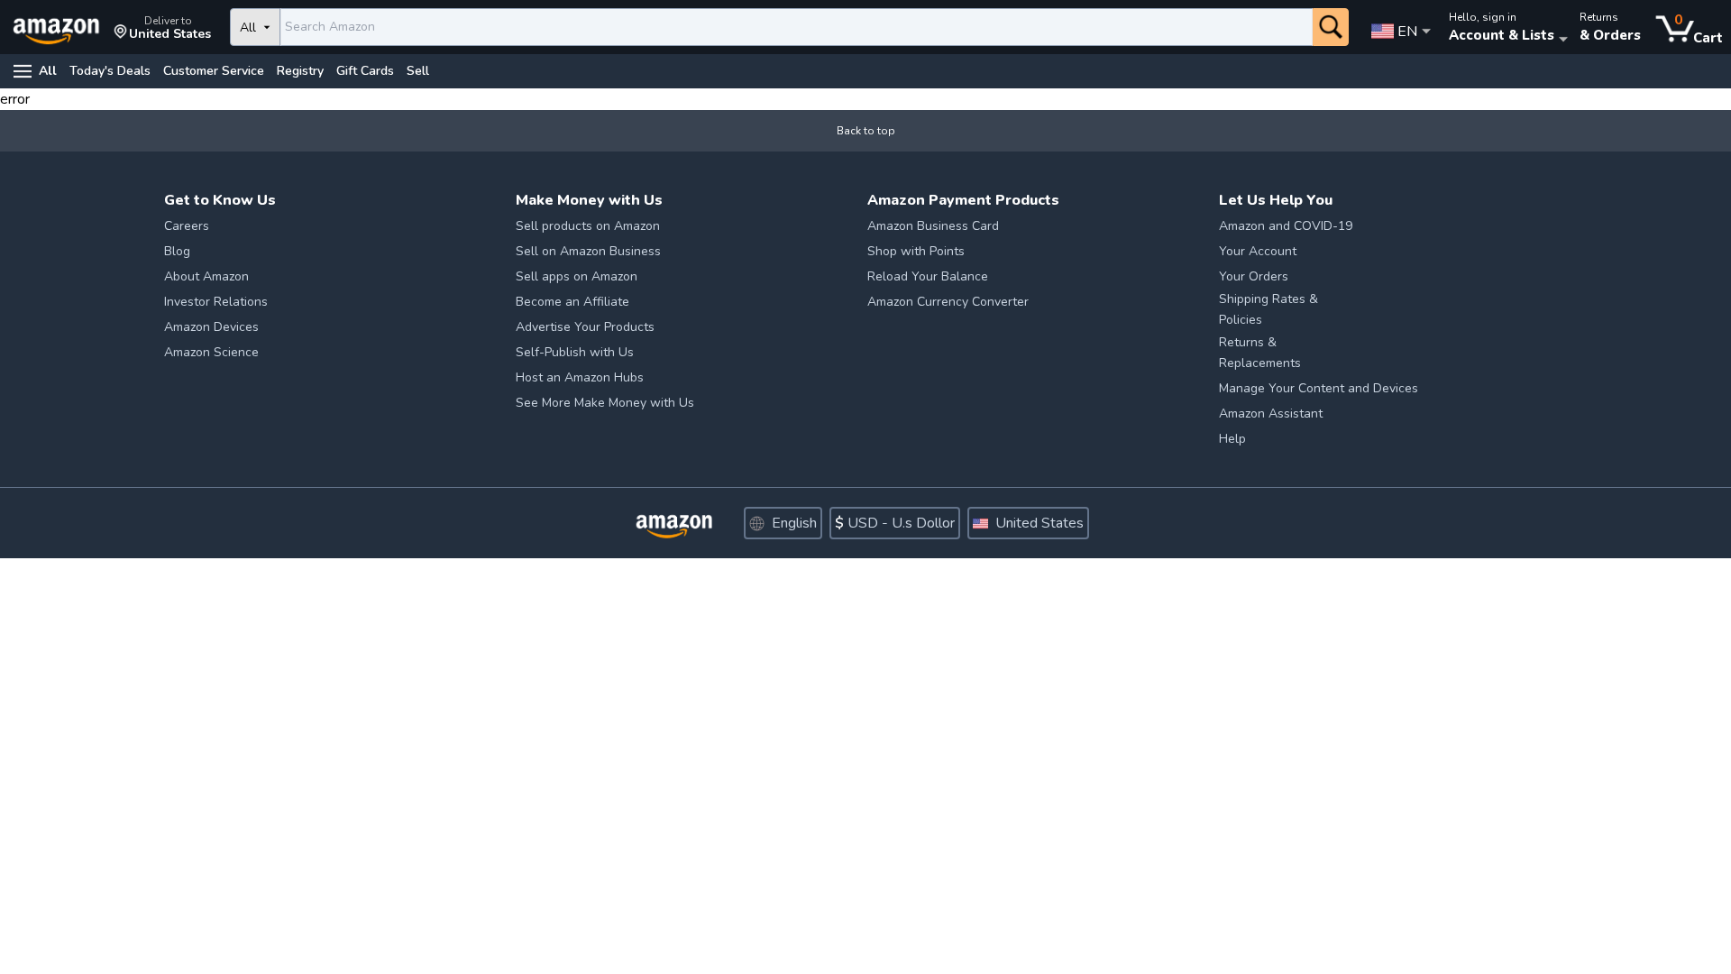This screenshot has width=1731, height=974.
Task: Open Shop with Points link
Action: pos(916,252)
